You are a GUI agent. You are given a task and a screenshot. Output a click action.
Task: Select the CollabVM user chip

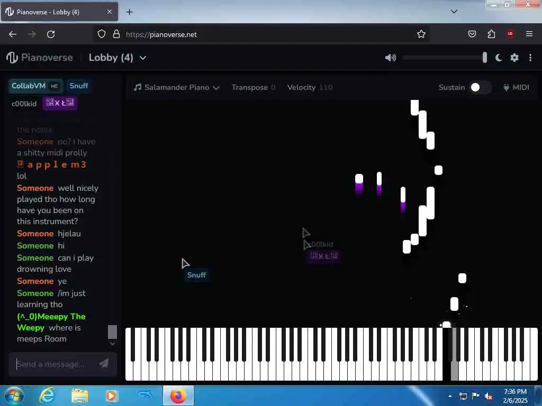35,86
